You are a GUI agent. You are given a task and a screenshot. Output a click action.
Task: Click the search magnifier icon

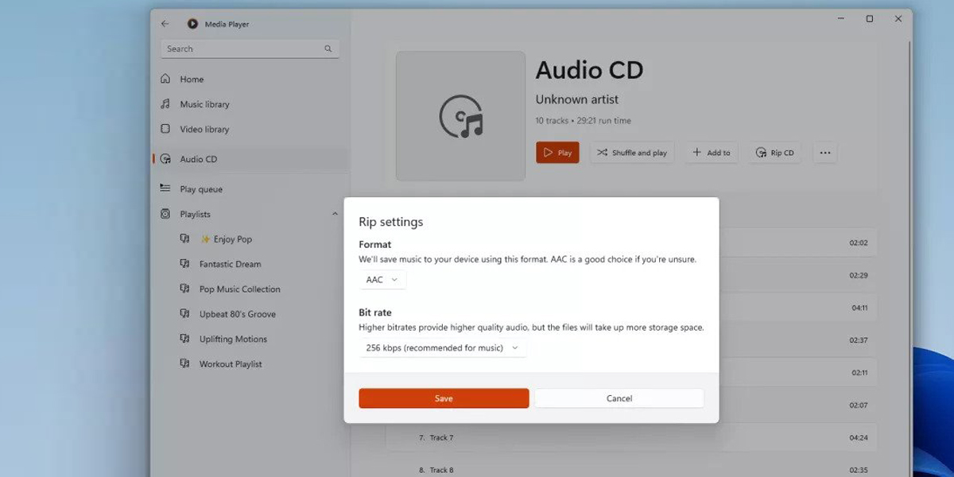click(x=328, y=48)
